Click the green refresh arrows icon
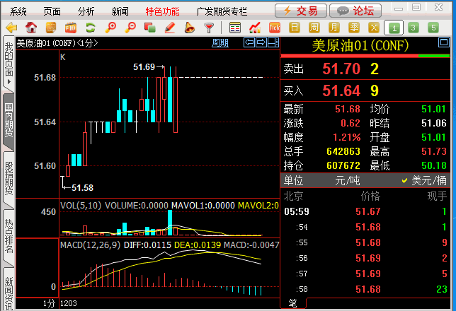This screenshot has width=456, height=311. (x=90, y=28)
